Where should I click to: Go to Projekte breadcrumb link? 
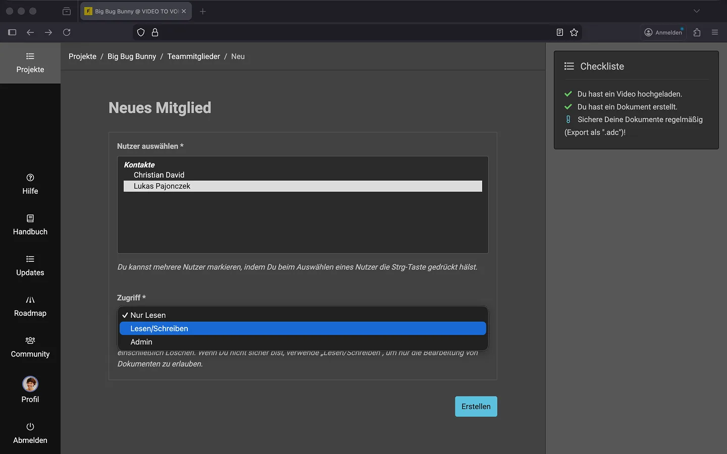pos(82,56)
